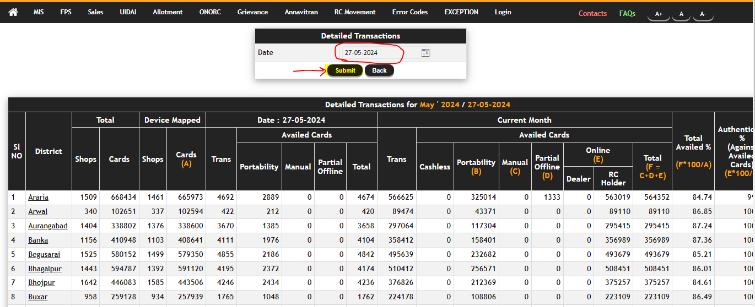Open the calendar date picker icon

[x=425, y=53]
